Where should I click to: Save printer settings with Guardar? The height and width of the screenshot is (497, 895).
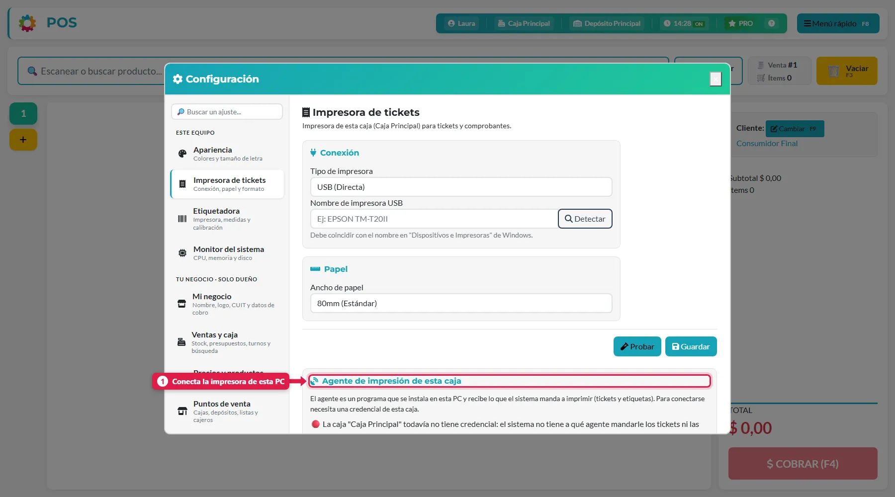pyautogui.click(x=691, y=346)
